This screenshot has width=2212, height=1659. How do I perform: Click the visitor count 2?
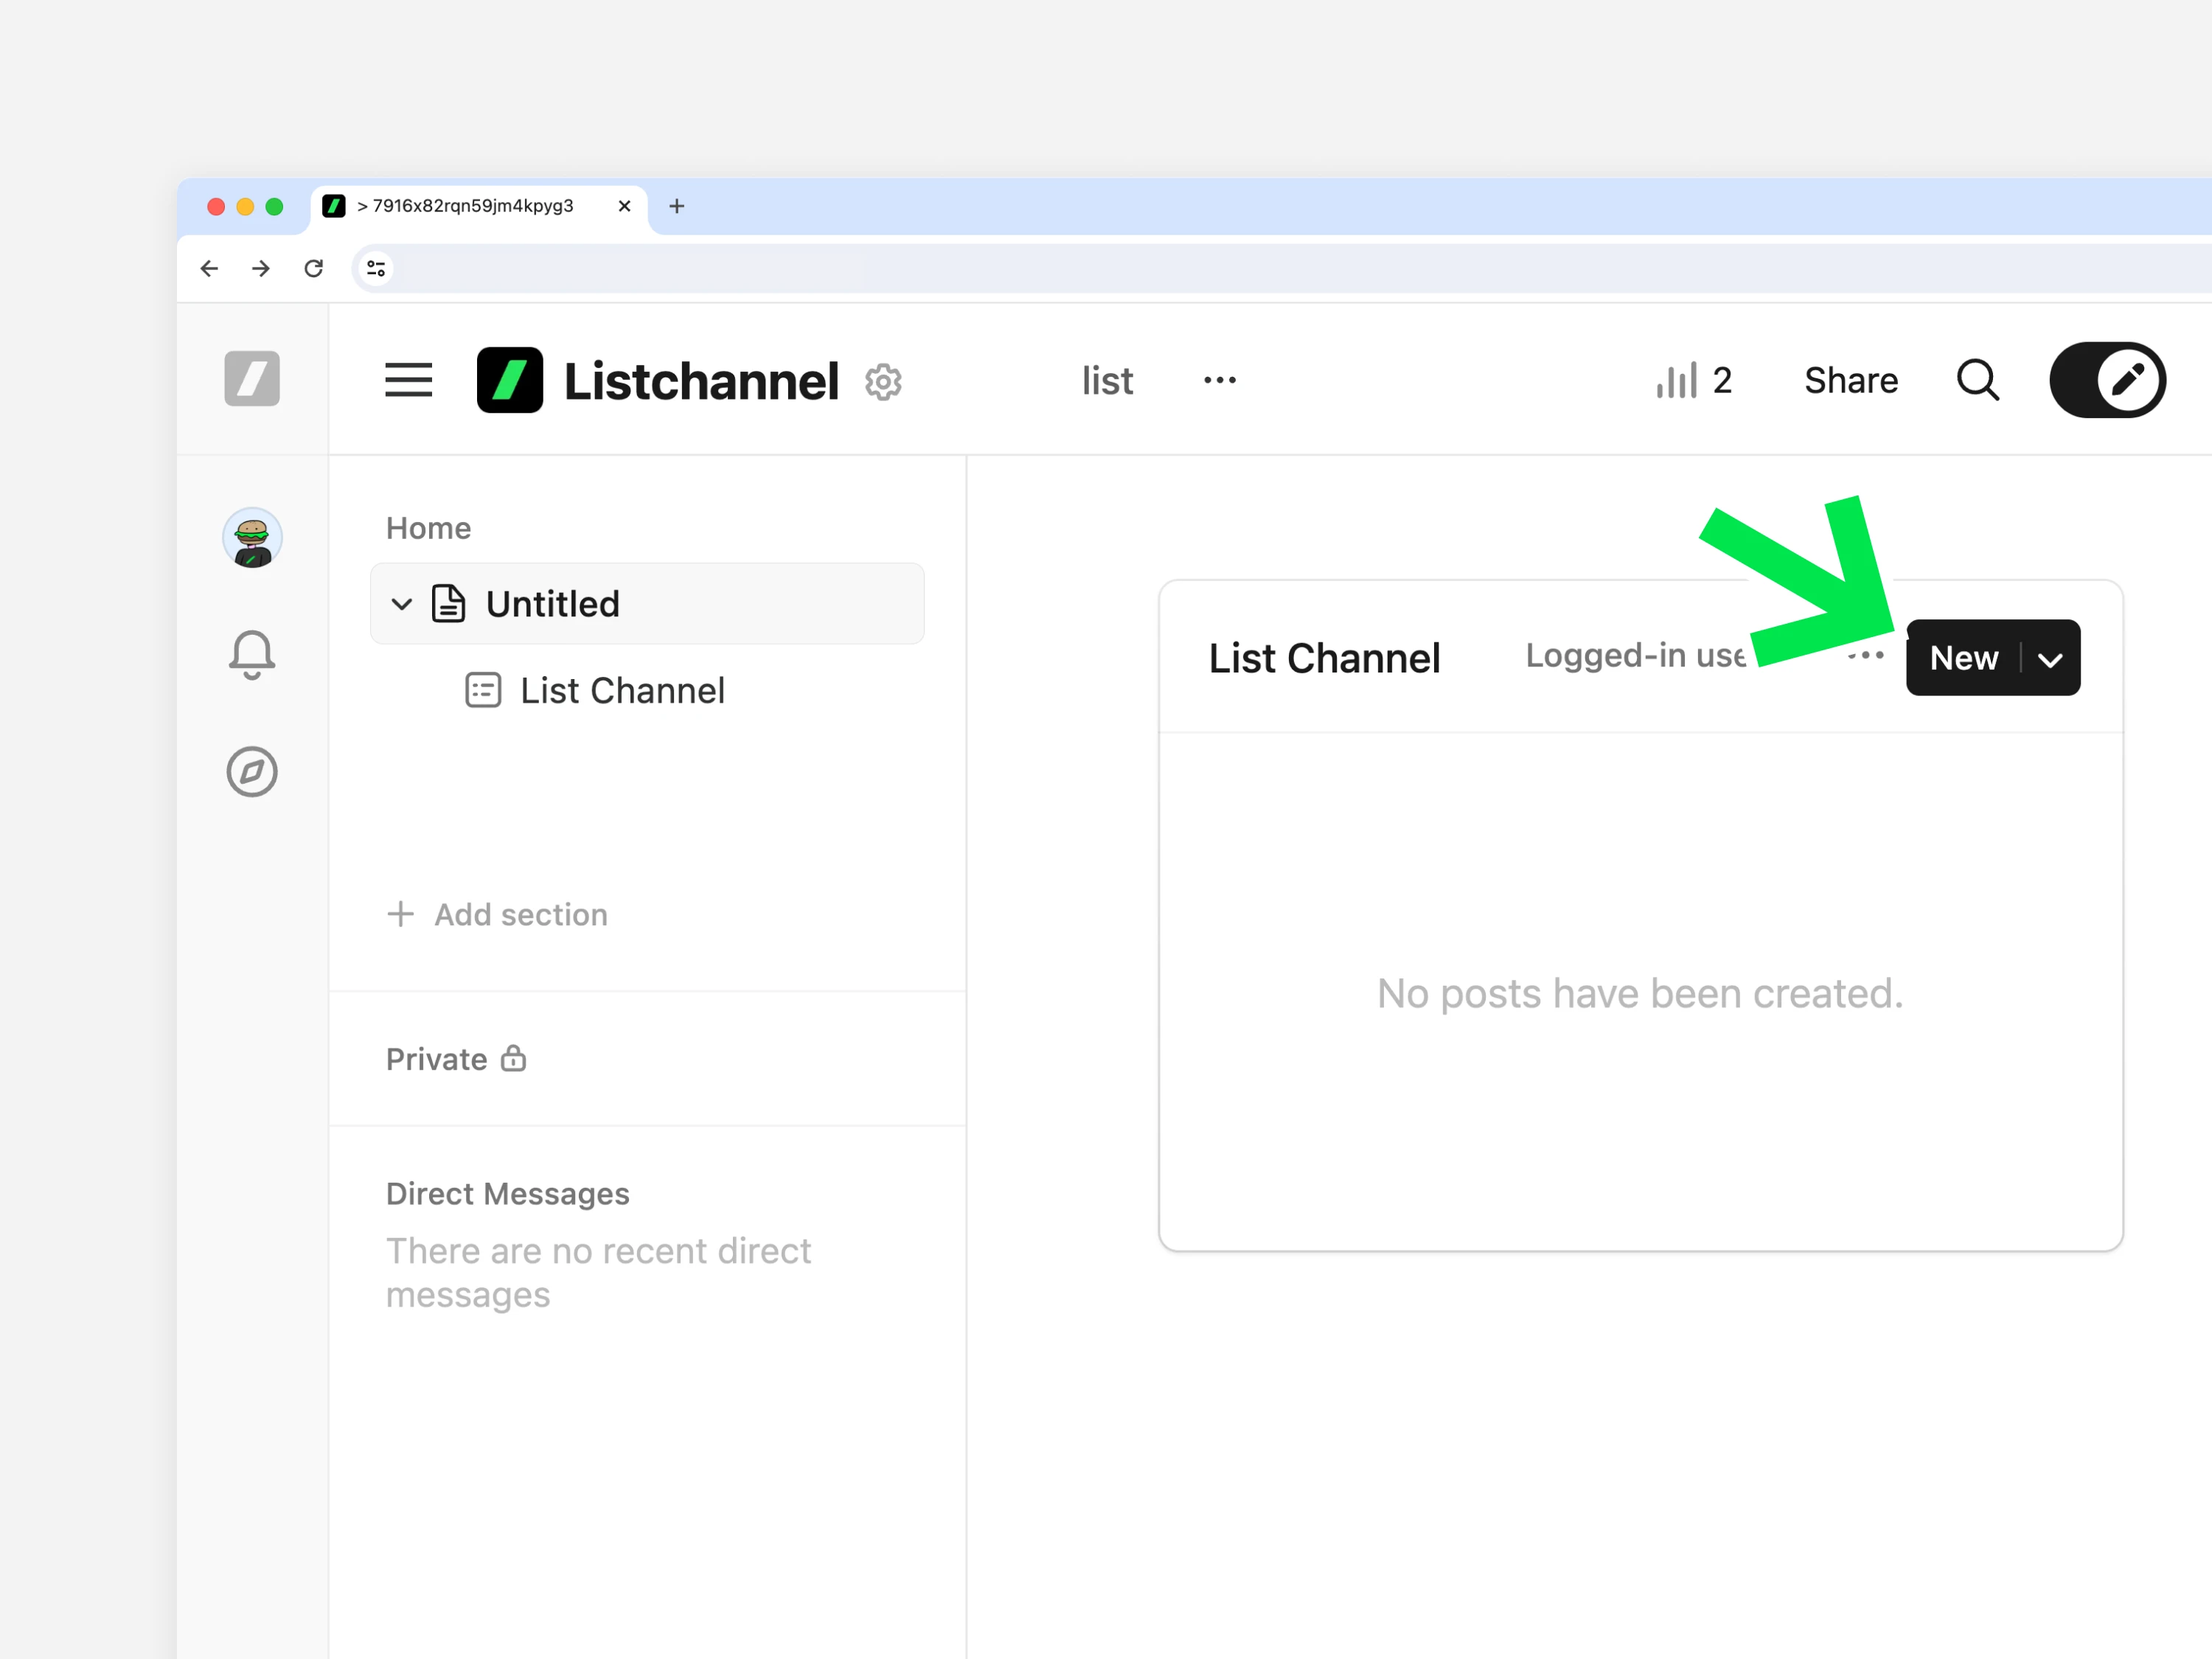click(1722, 381)
